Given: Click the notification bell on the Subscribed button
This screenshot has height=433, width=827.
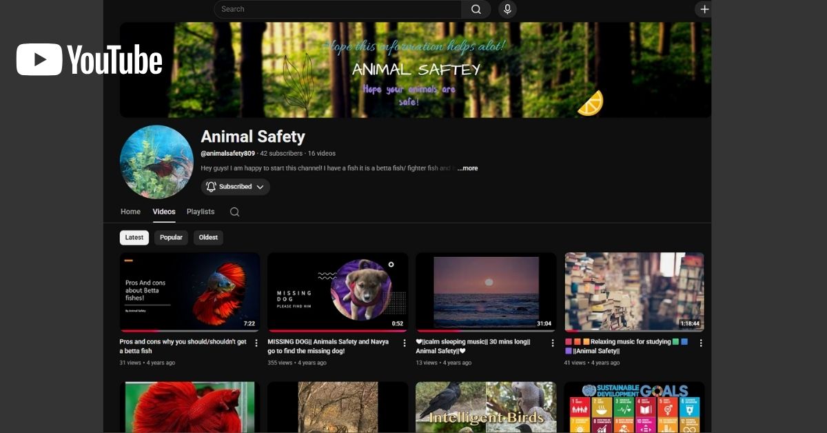Looking at the screenshot, I should (210, 186).
